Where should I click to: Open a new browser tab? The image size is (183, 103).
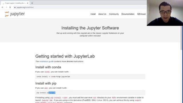point(32,3)
